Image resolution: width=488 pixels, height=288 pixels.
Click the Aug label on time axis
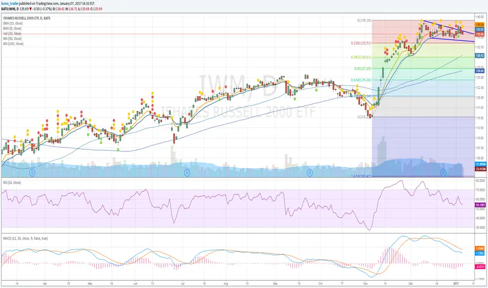226,284
